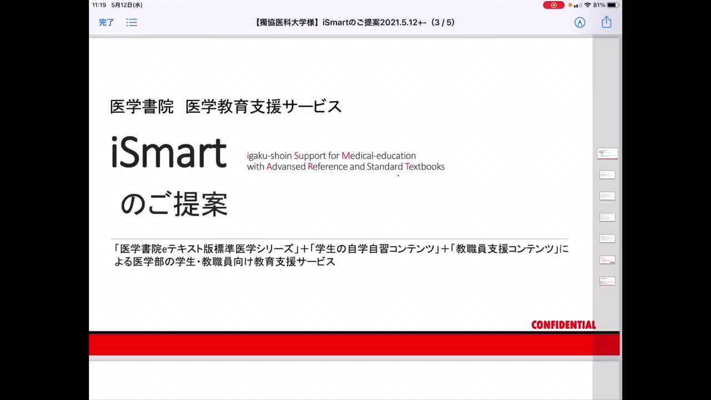The width and height of the screenshot is (711, 400).
Task: Tap the CONFIDENTIAL label
Action: click(x=563, y=325)
